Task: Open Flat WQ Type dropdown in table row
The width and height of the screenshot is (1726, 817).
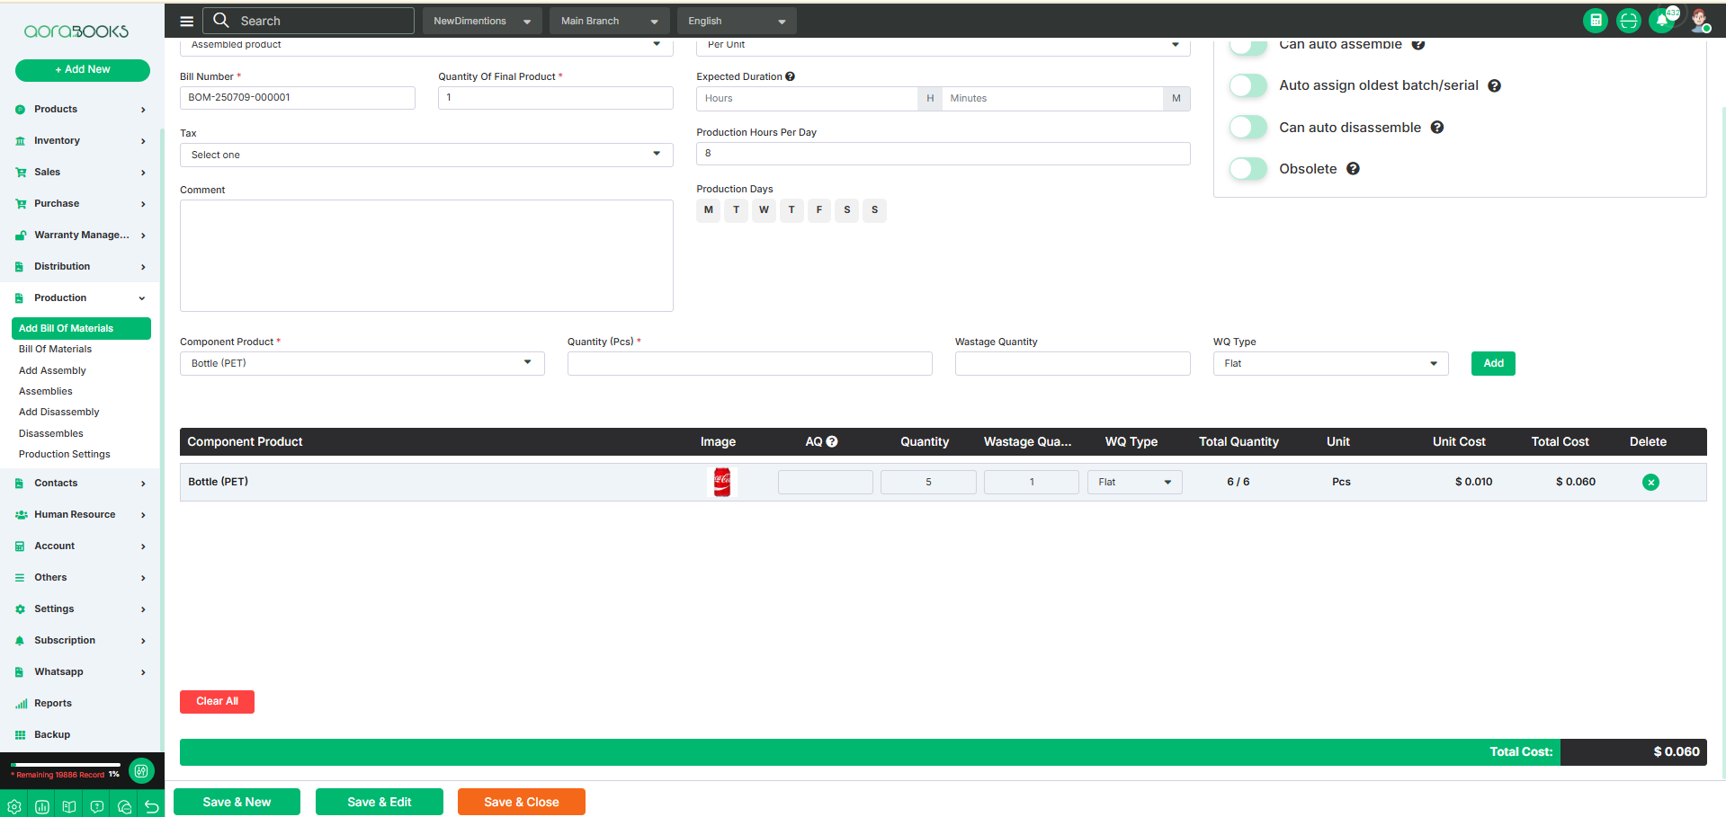Action: pos(1134,483)
